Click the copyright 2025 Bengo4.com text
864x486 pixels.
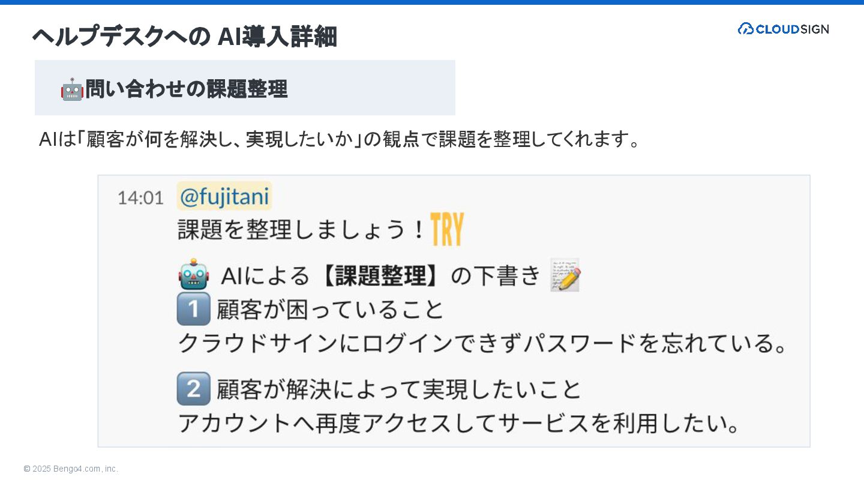tap(71, 469)
